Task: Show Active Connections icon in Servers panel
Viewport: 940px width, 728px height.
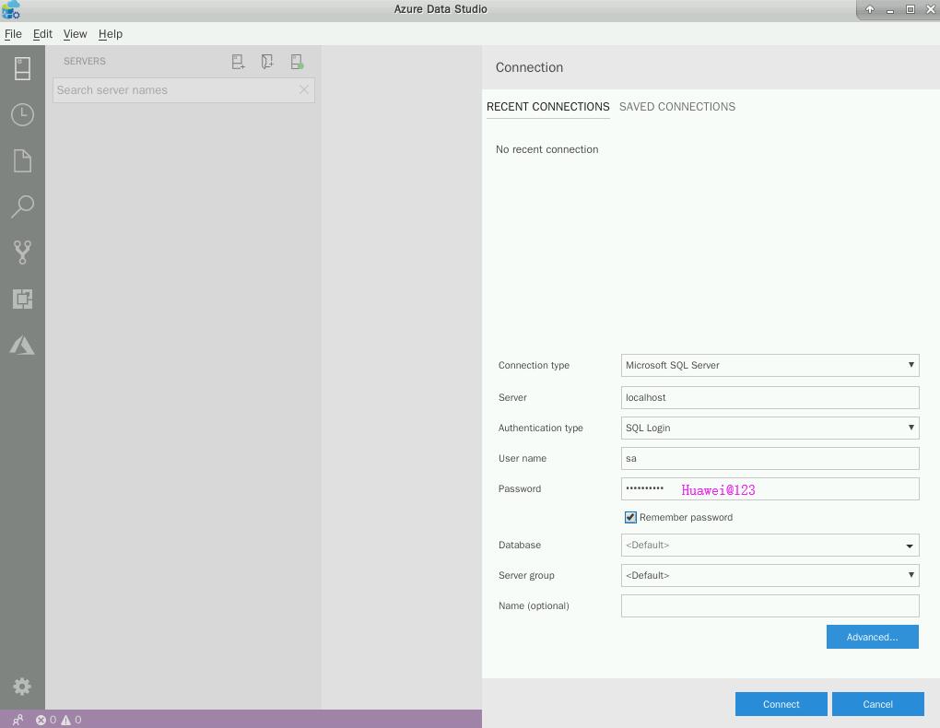Action: point(297,62)
